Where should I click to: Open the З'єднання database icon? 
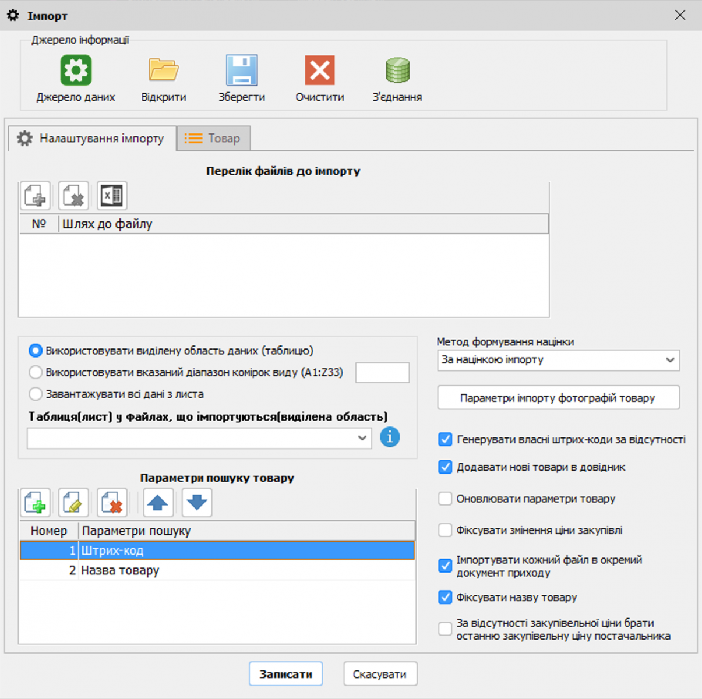tap(397, 70)
